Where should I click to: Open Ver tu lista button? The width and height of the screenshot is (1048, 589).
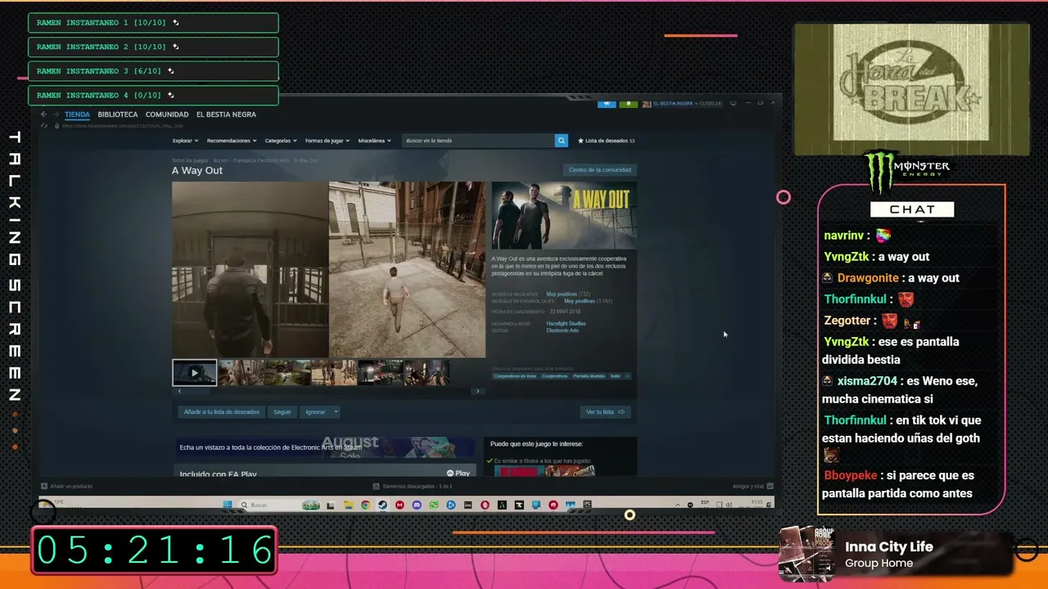(605, 412)
